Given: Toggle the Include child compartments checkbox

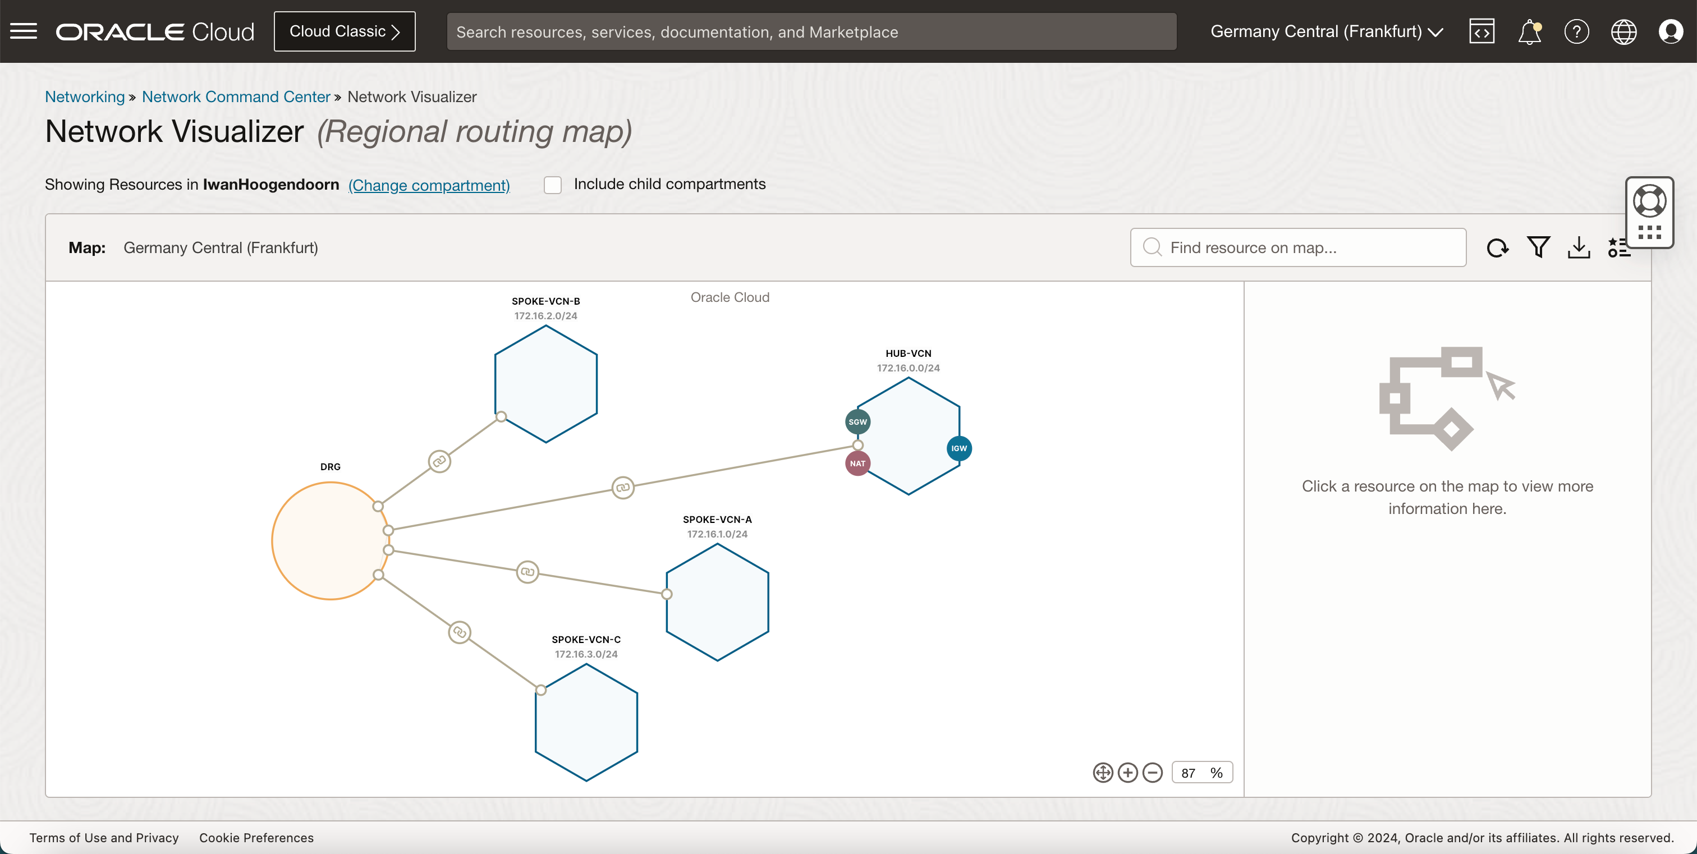Looking at the screenshot, I should [553, 183].
